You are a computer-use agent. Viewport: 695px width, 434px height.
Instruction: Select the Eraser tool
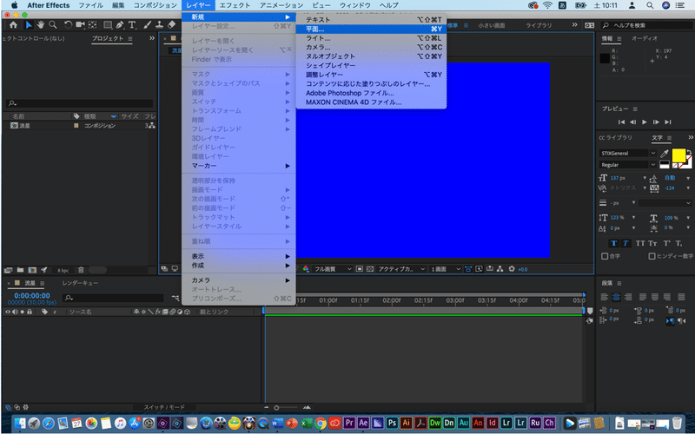[171, 25]
